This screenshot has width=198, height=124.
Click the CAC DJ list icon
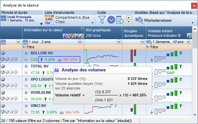click(x=49, y=20)
